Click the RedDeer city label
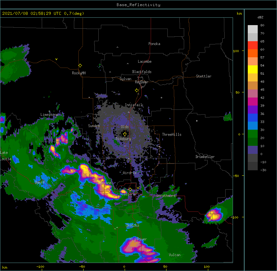The image size is (277, 271). pyautogui.click(x=141, y=82)
